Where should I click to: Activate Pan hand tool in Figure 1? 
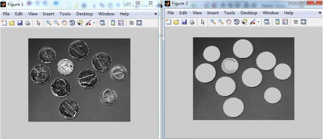pyautogui.click(x=64, y=23)
